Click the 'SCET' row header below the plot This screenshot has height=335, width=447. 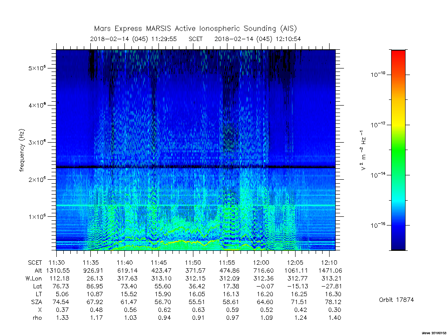coord(35,263)
